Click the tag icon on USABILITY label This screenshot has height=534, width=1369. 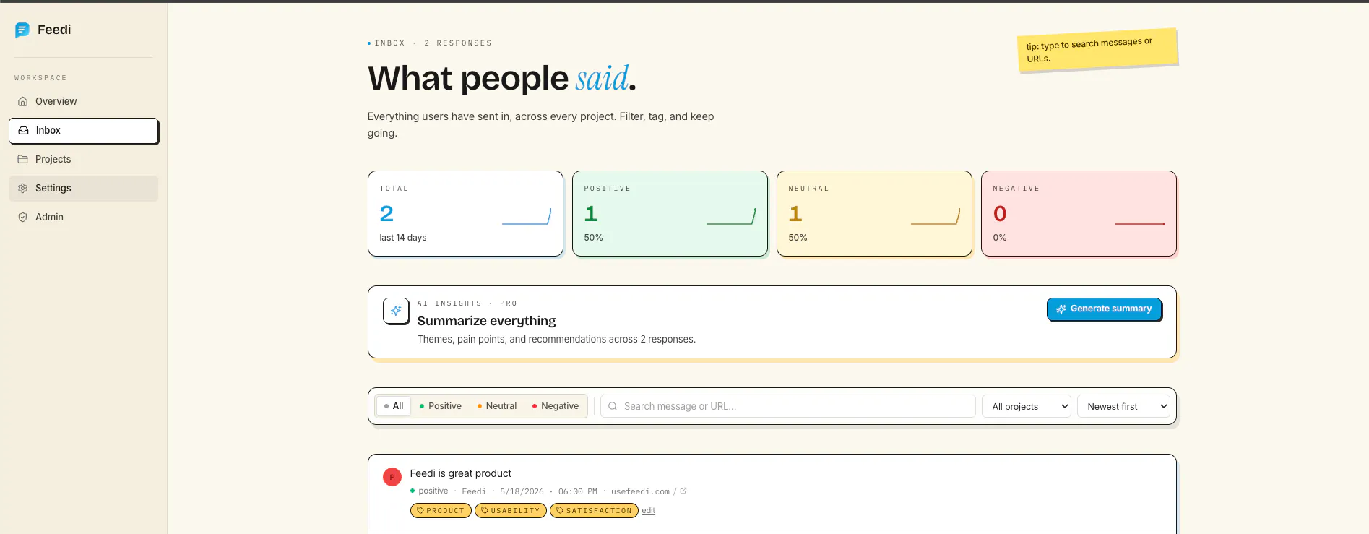[x=485, y=511]
